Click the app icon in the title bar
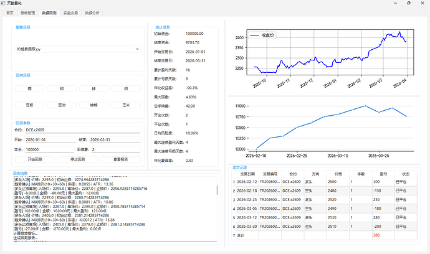430x254 pixels. point(4,4)
